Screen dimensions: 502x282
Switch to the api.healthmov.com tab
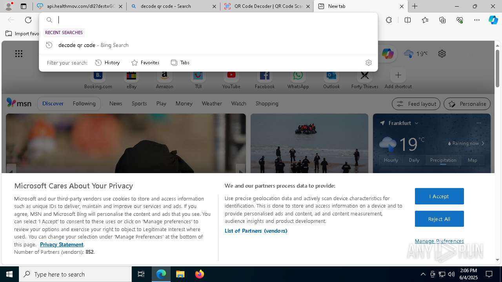pyautogui.click(x=80, y=6)
